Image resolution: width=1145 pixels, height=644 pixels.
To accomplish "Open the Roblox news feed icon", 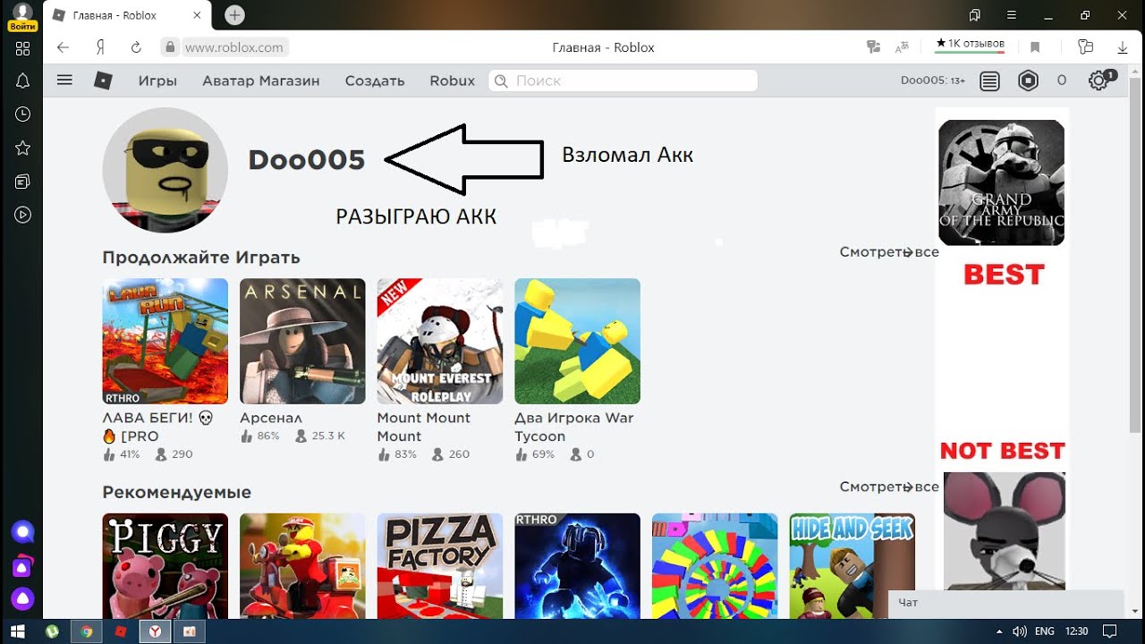I will pyautogui.click(x=989, y=80).
